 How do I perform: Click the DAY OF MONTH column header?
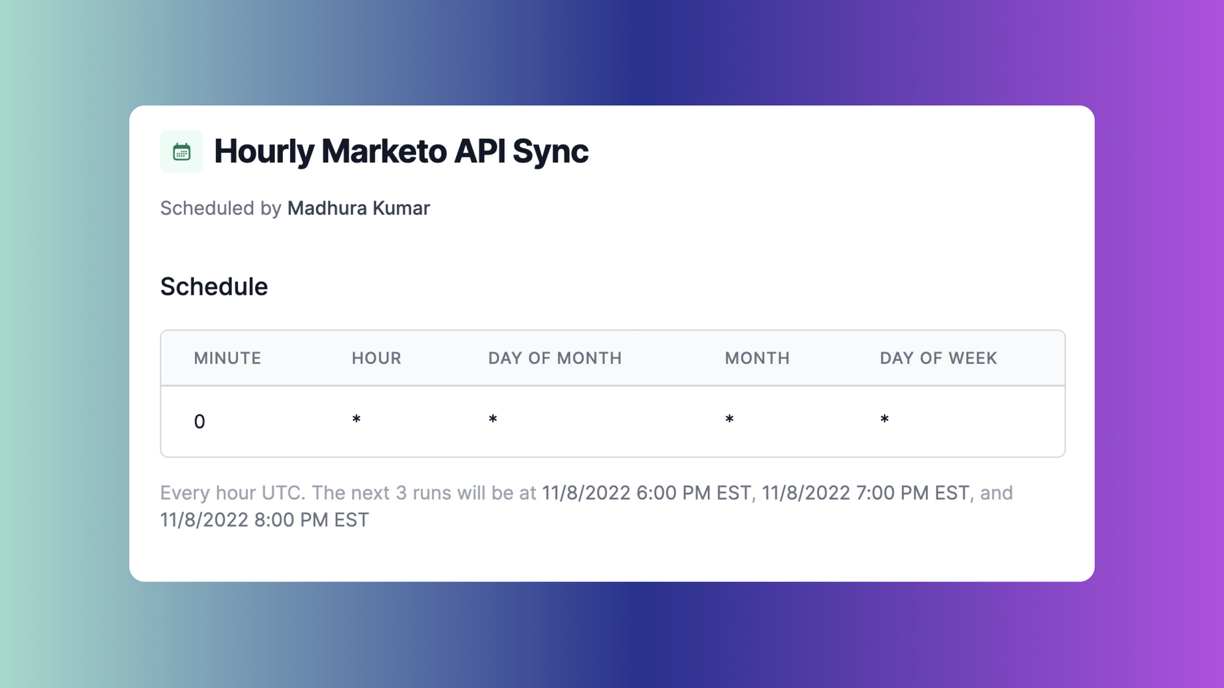pyautogui.click(x=555, y=358)
